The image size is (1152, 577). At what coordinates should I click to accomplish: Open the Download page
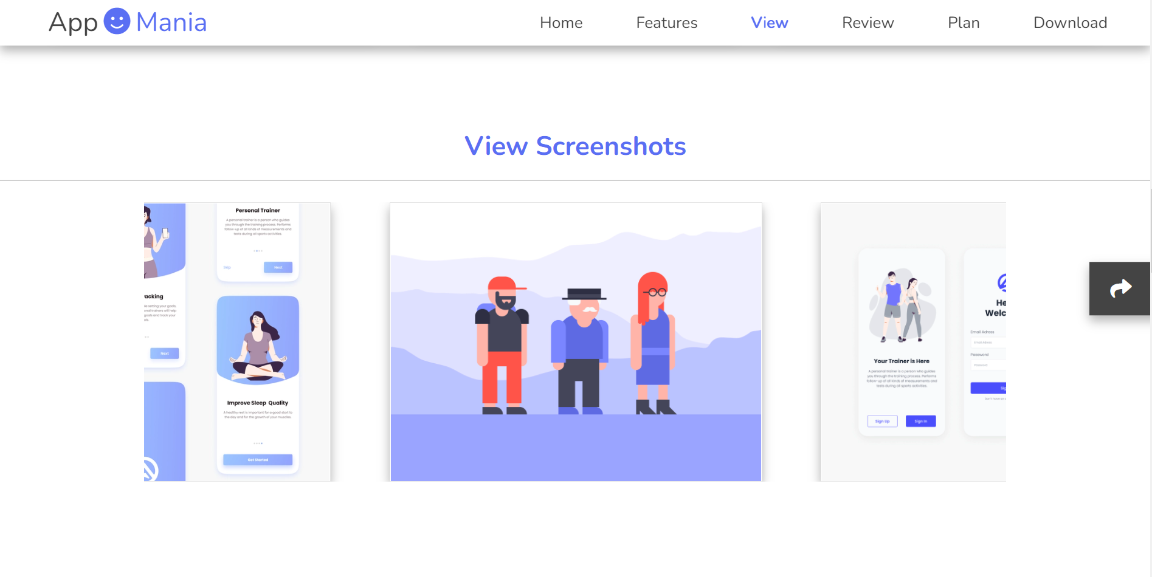pyautogui.click(x=1070, y=22)
